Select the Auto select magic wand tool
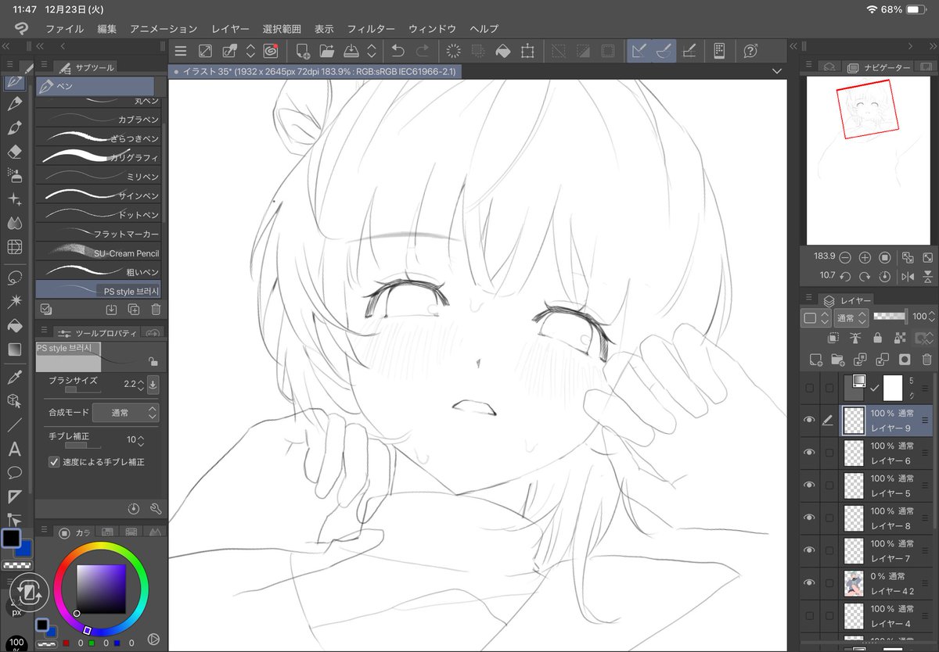 click(14, 301)
